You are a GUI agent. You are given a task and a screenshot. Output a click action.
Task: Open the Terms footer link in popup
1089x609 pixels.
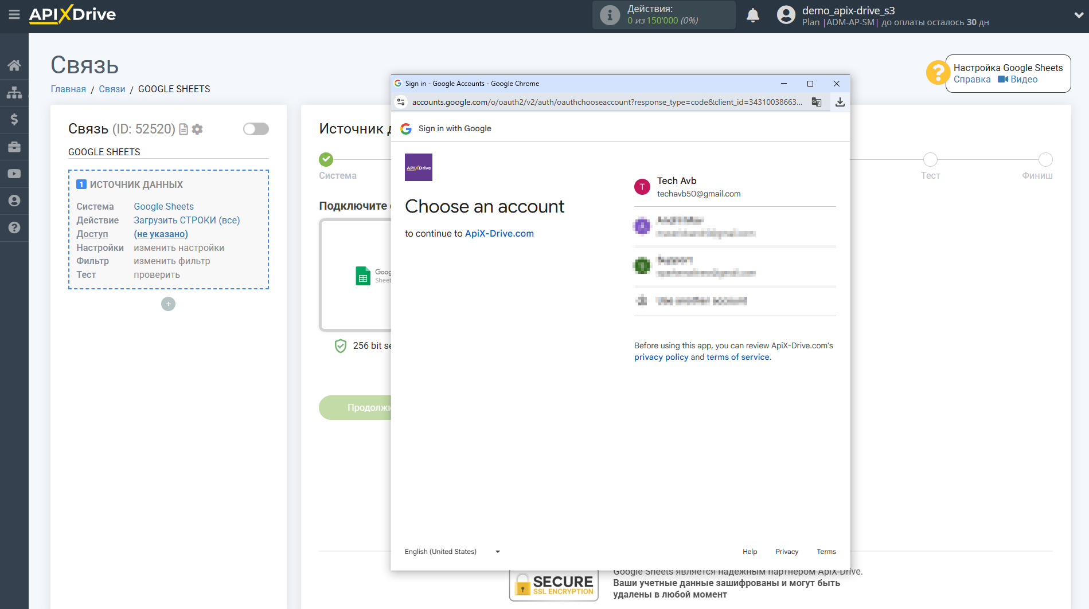pos(826,552)
